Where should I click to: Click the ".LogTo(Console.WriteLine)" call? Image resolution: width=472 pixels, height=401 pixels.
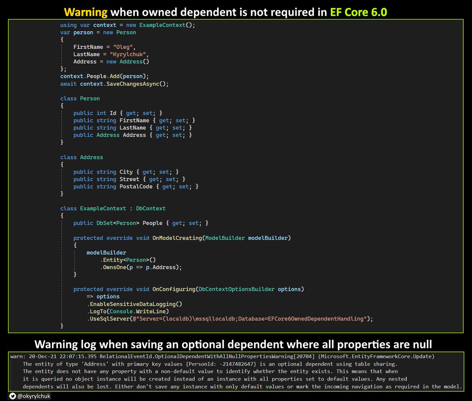click(128, 311)
